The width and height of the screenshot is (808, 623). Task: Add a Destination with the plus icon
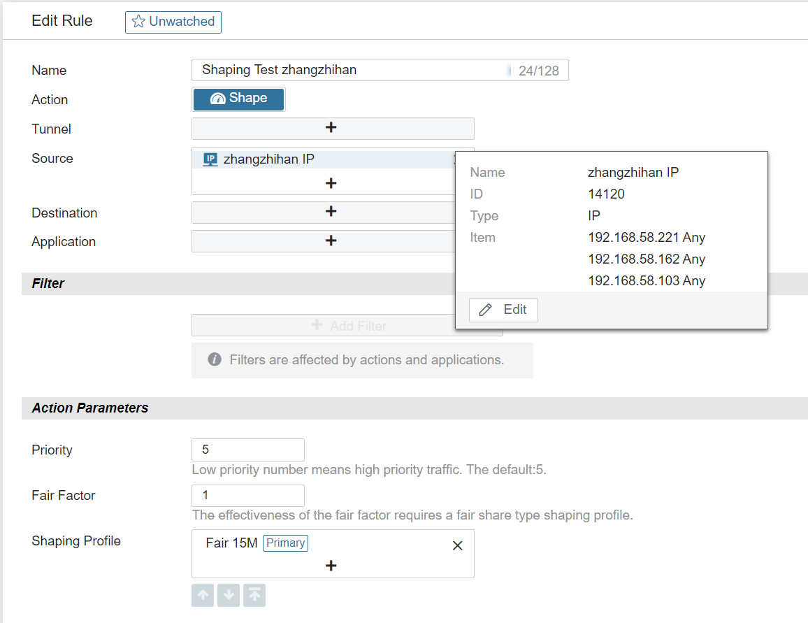tap(331, 212)
